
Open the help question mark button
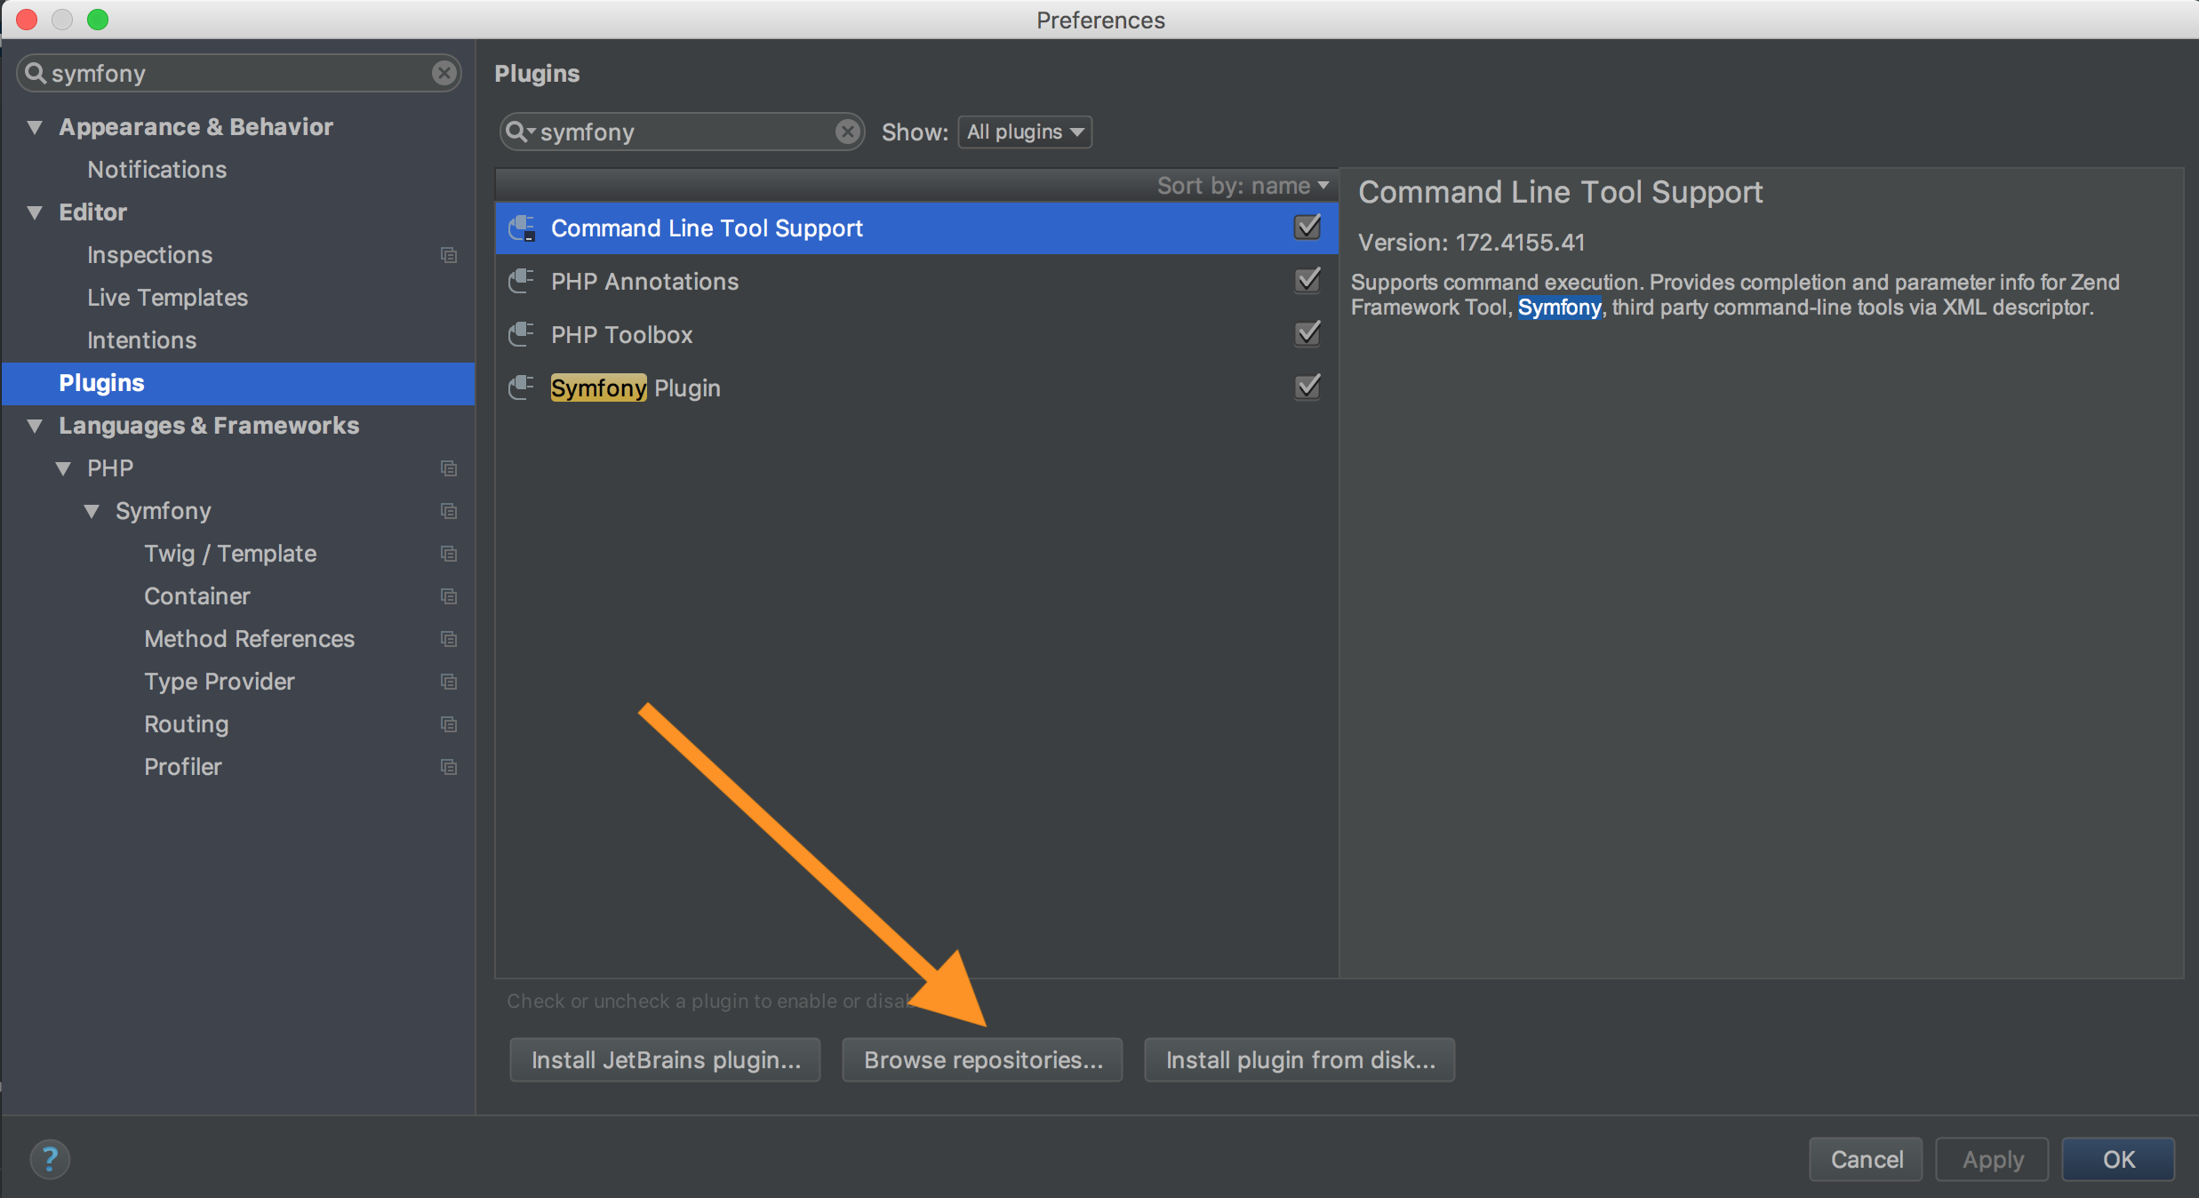pyautogui.click(x=50, y=1158)
